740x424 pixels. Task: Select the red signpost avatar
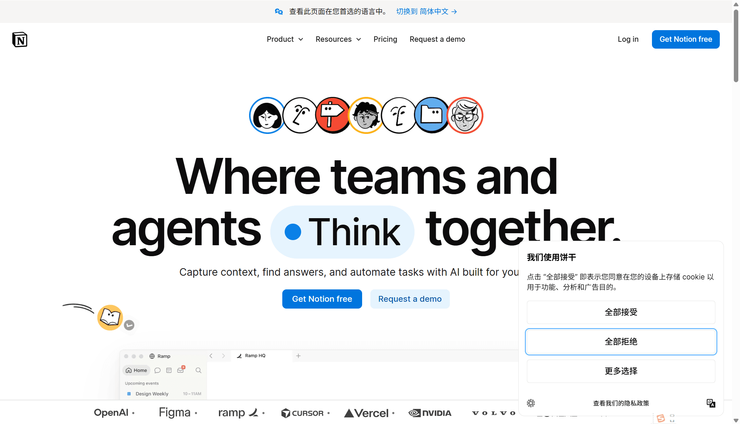pos(333,115)
